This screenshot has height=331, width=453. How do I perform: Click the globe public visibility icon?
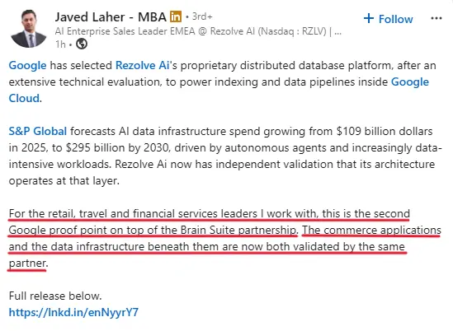[82, 44]
